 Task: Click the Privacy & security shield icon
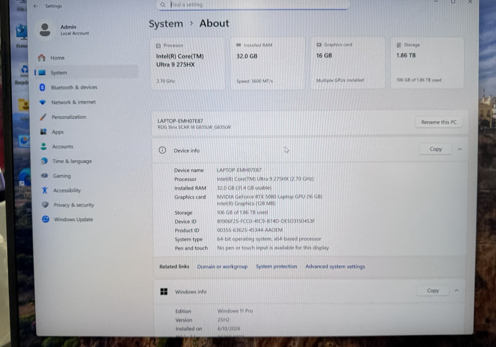pos(45,205)
